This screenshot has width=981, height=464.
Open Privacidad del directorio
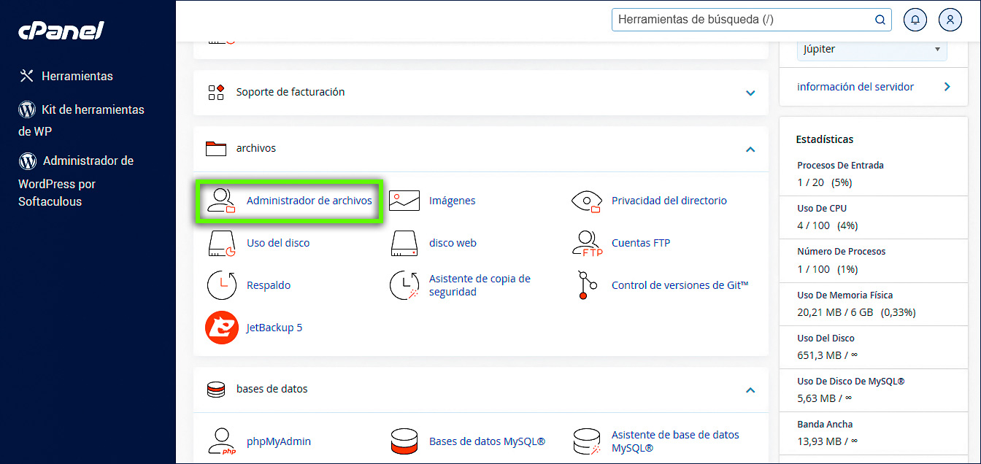coord(669,200)
